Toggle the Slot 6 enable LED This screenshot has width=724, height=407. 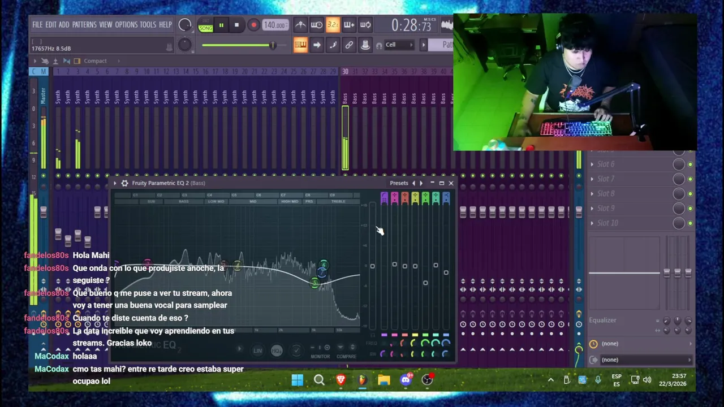690,164
